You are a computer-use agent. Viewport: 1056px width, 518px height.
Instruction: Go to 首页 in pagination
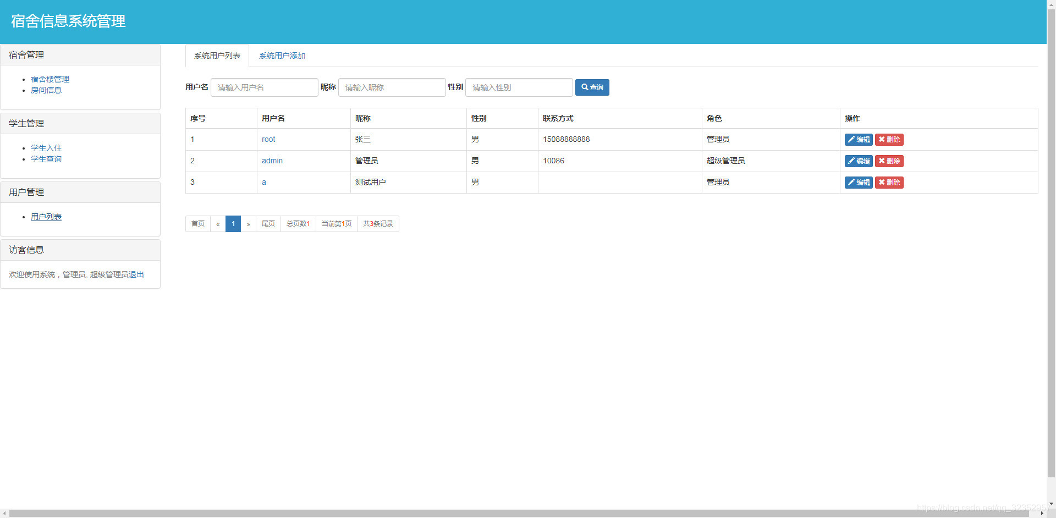click(198, 224)
